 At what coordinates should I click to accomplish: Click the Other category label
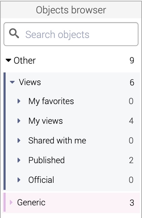pos(25,60)
